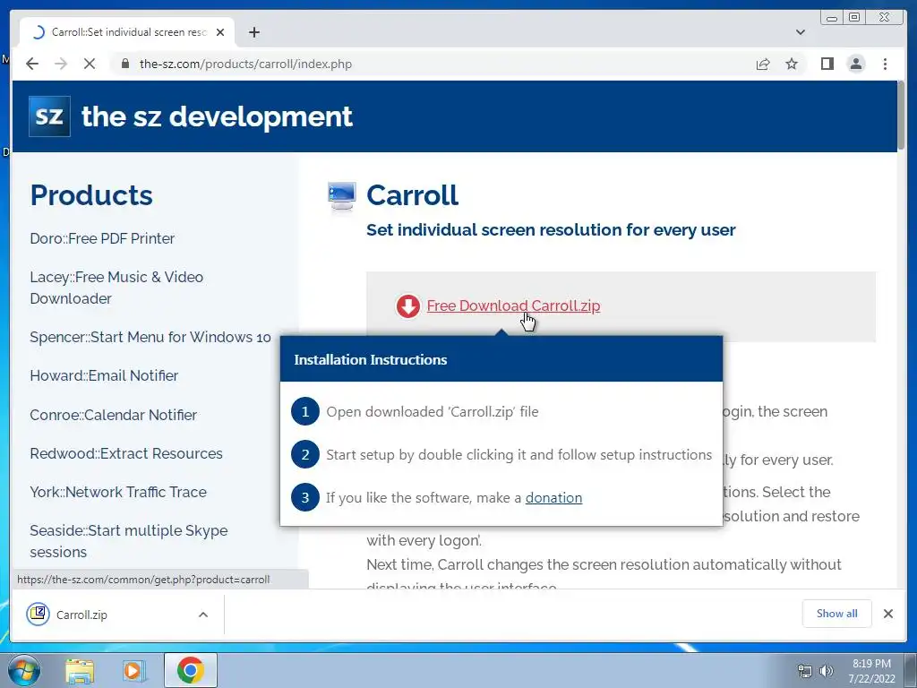The image size is (917, 688).
Task: Open Windows Media Player from taskbar
Action: tap(133, 670)
